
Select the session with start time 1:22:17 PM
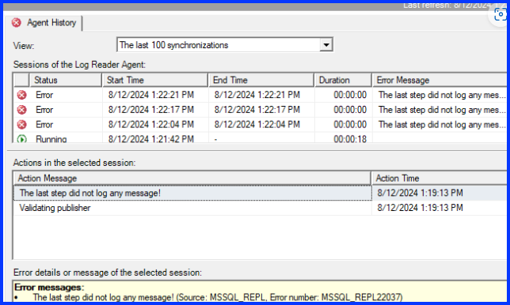point(260,110)
